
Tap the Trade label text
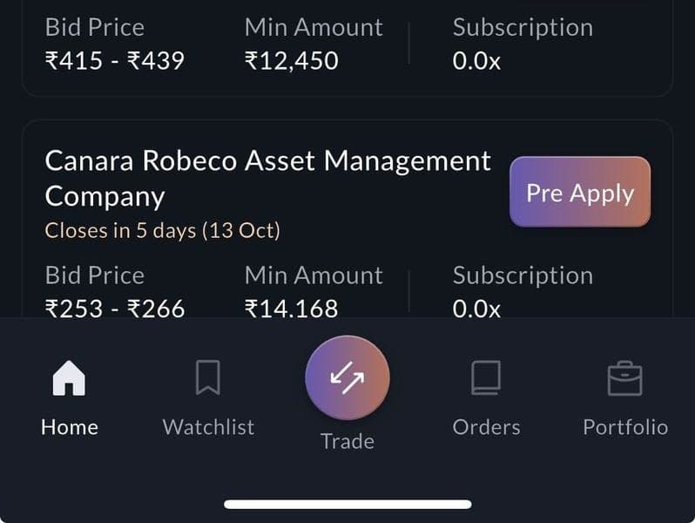pyautogui.click(x=347, y=441)
